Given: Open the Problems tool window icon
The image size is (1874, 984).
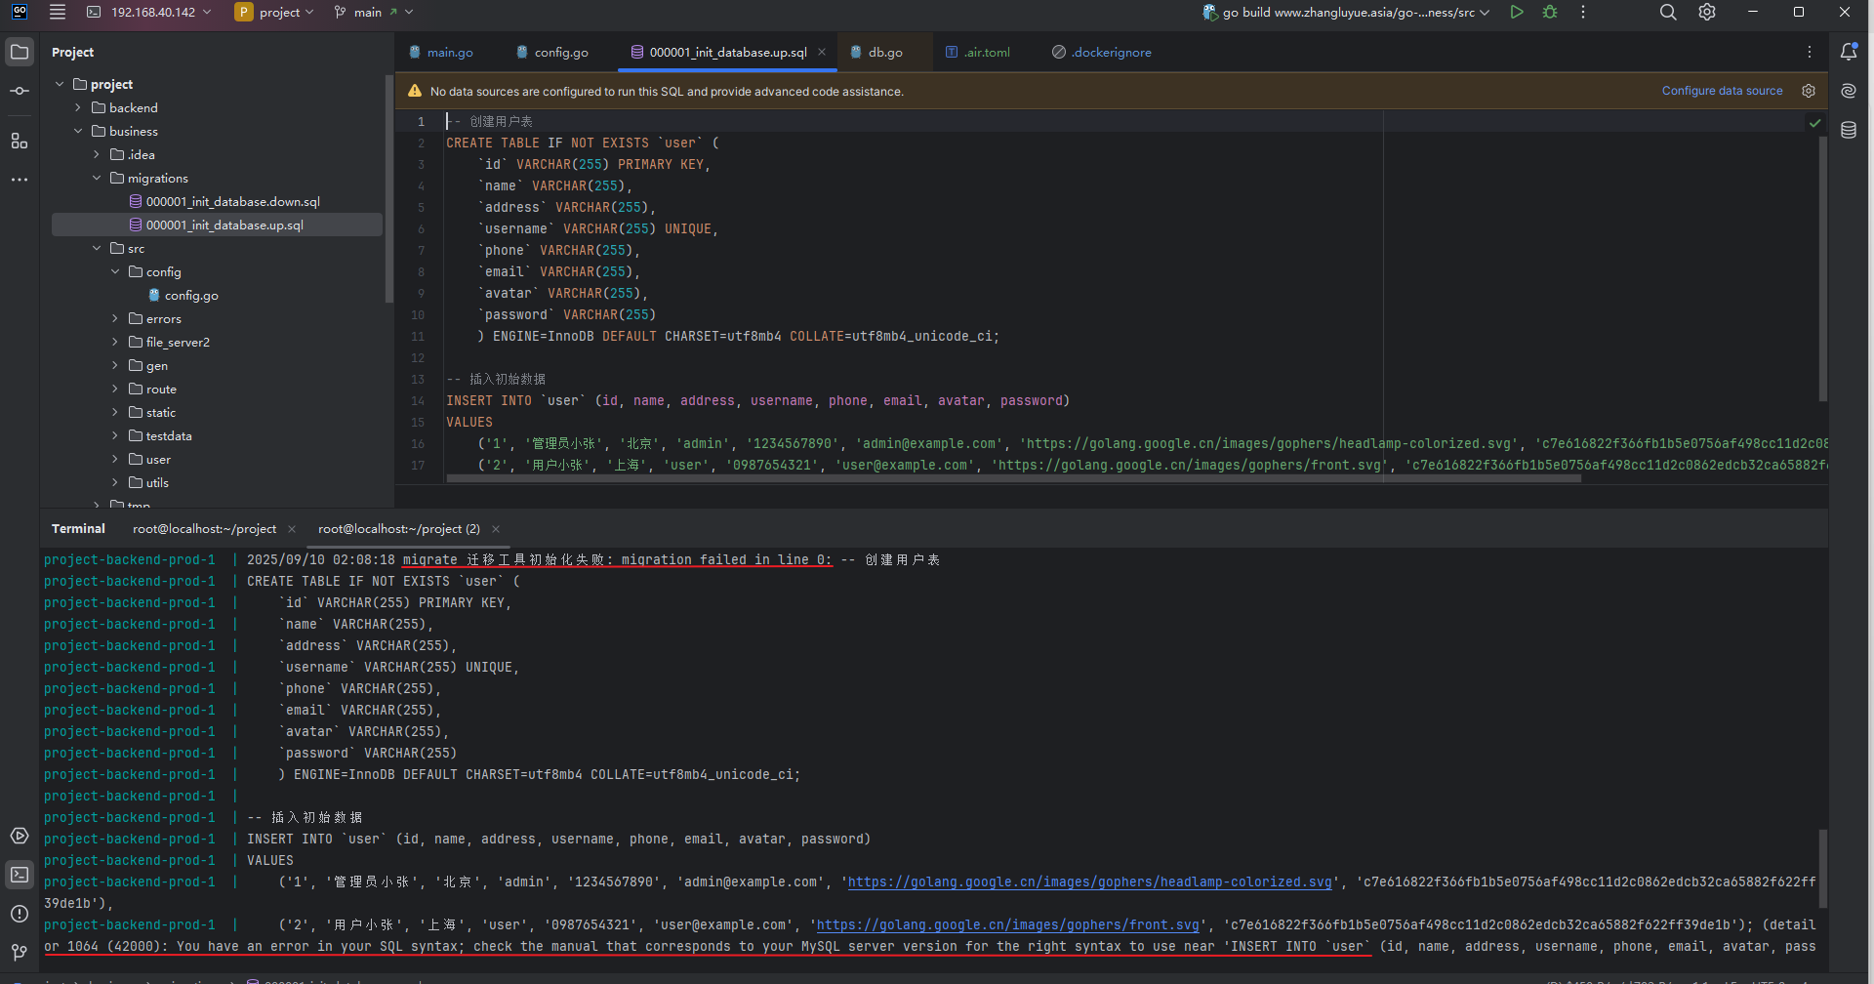Looking at the screenshot, I should pyautogui.click(x=20, y=914).
